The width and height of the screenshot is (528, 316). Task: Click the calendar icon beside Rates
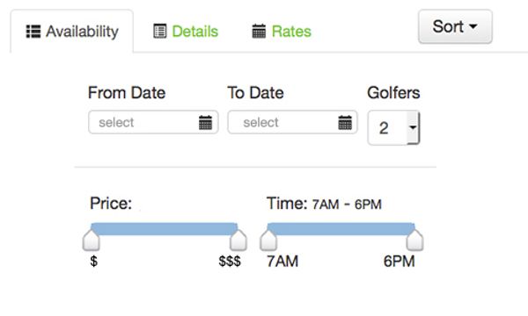(259, 32)
